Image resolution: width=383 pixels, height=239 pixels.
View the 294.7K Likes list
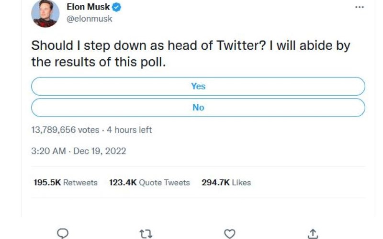click(226, 183)
